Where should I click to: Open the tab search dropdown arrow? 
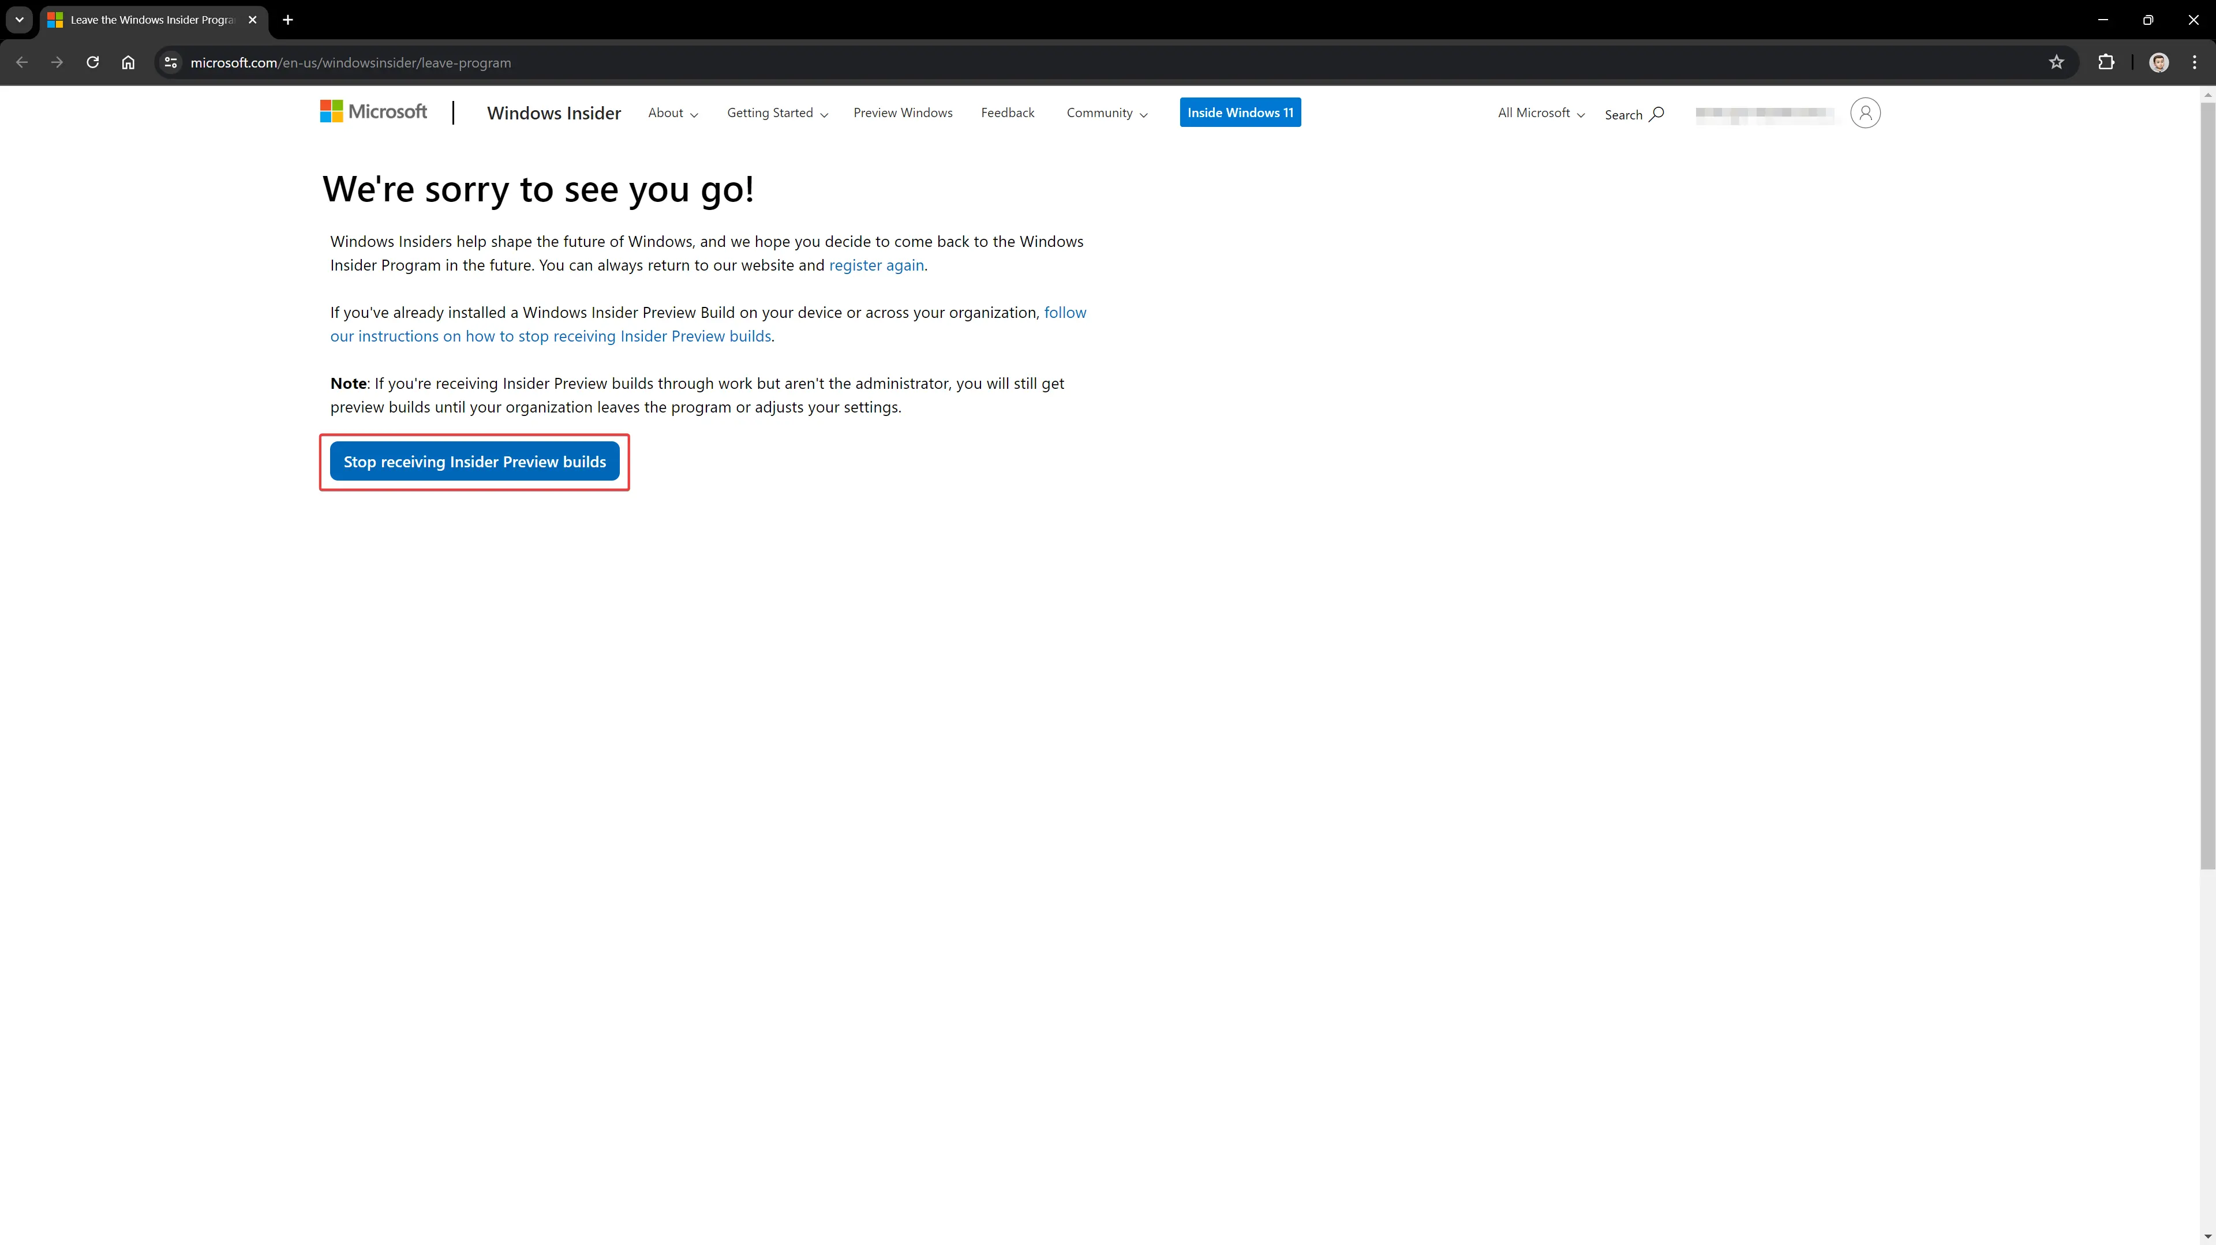pyautogui.click(x=19, y=20)
